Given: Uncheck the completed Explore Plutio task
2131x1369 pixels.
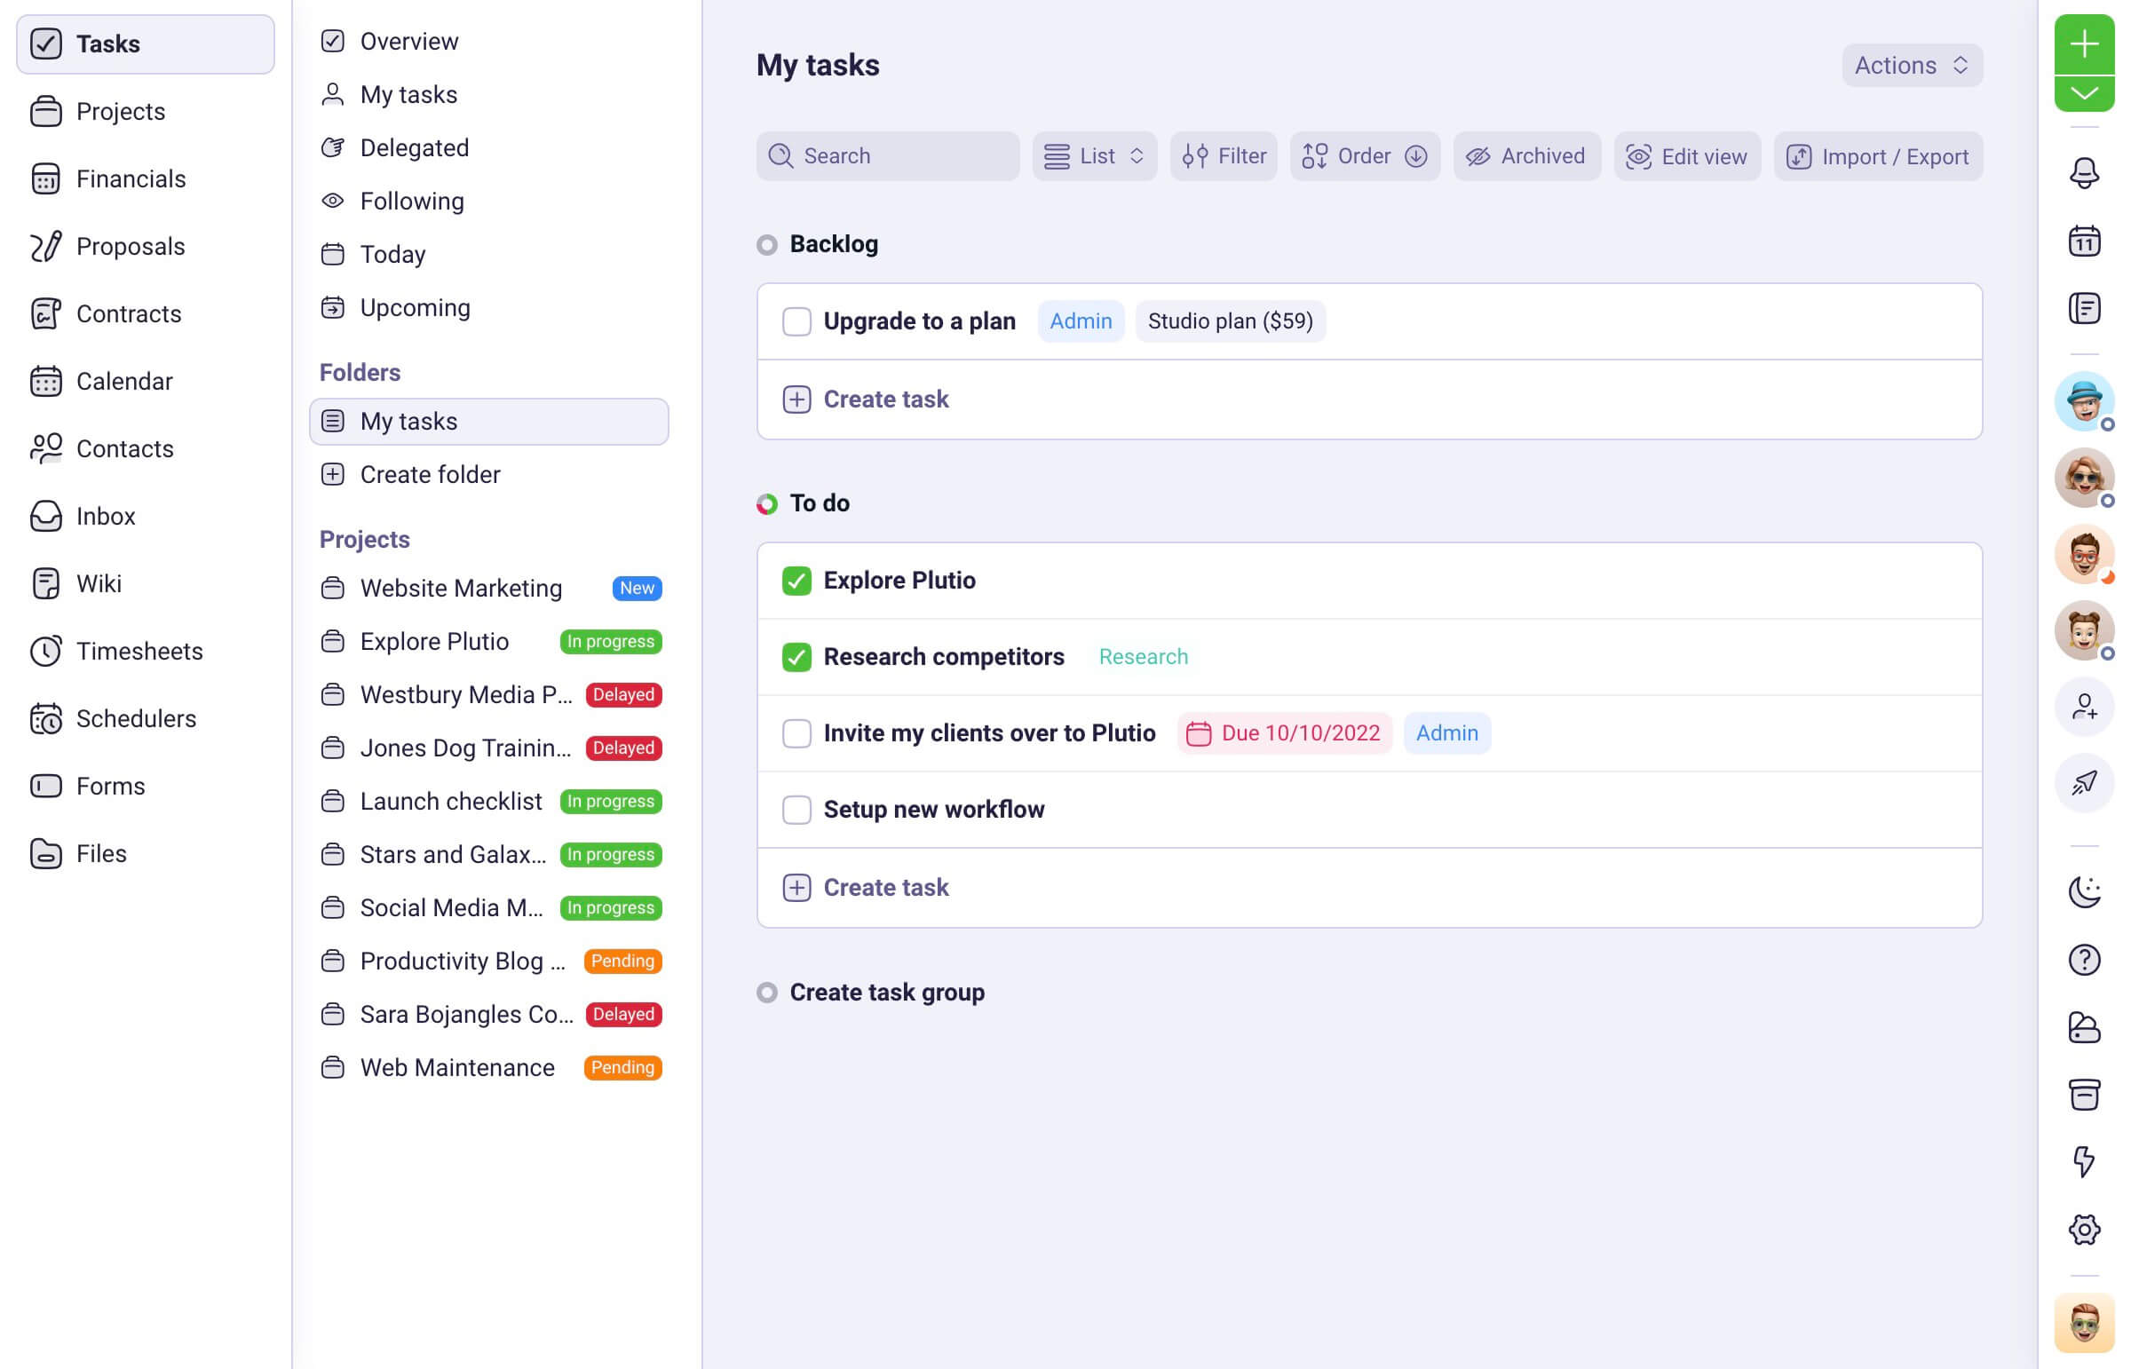Looking at the screenshot, I should point(796,581).
